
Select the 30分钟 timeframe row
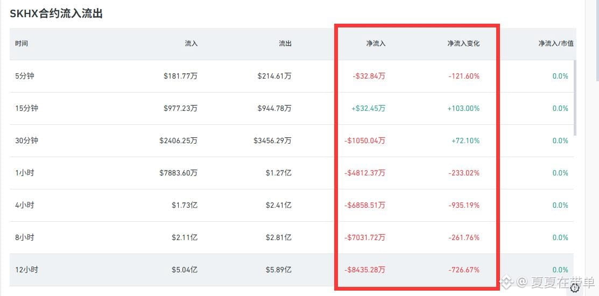pyautogui.click(x=292, y=140)
